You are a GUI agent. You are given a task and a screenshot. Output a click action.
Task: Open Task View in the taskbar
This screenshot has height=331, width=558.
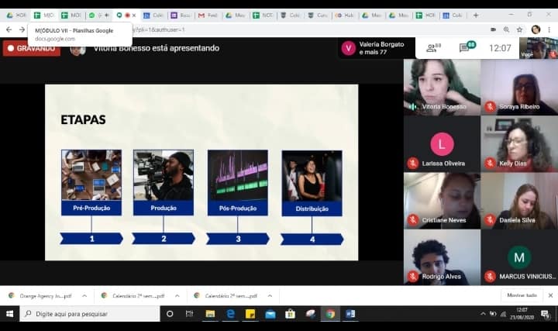coord(189,314)
